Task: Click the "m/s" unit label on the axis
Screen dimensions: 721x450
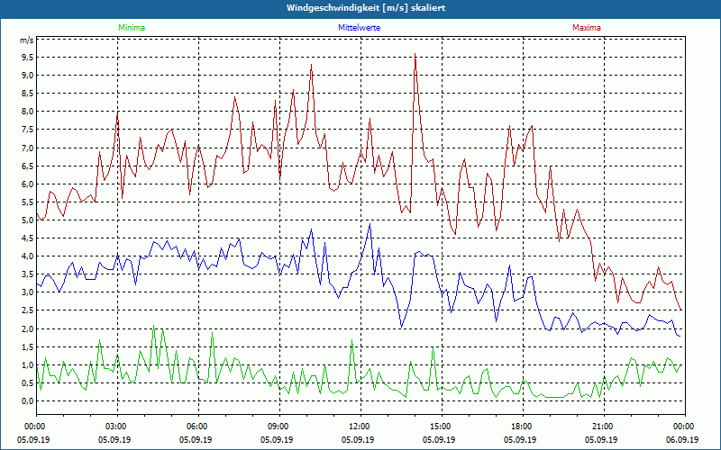Action: click(x=26, y=40)
